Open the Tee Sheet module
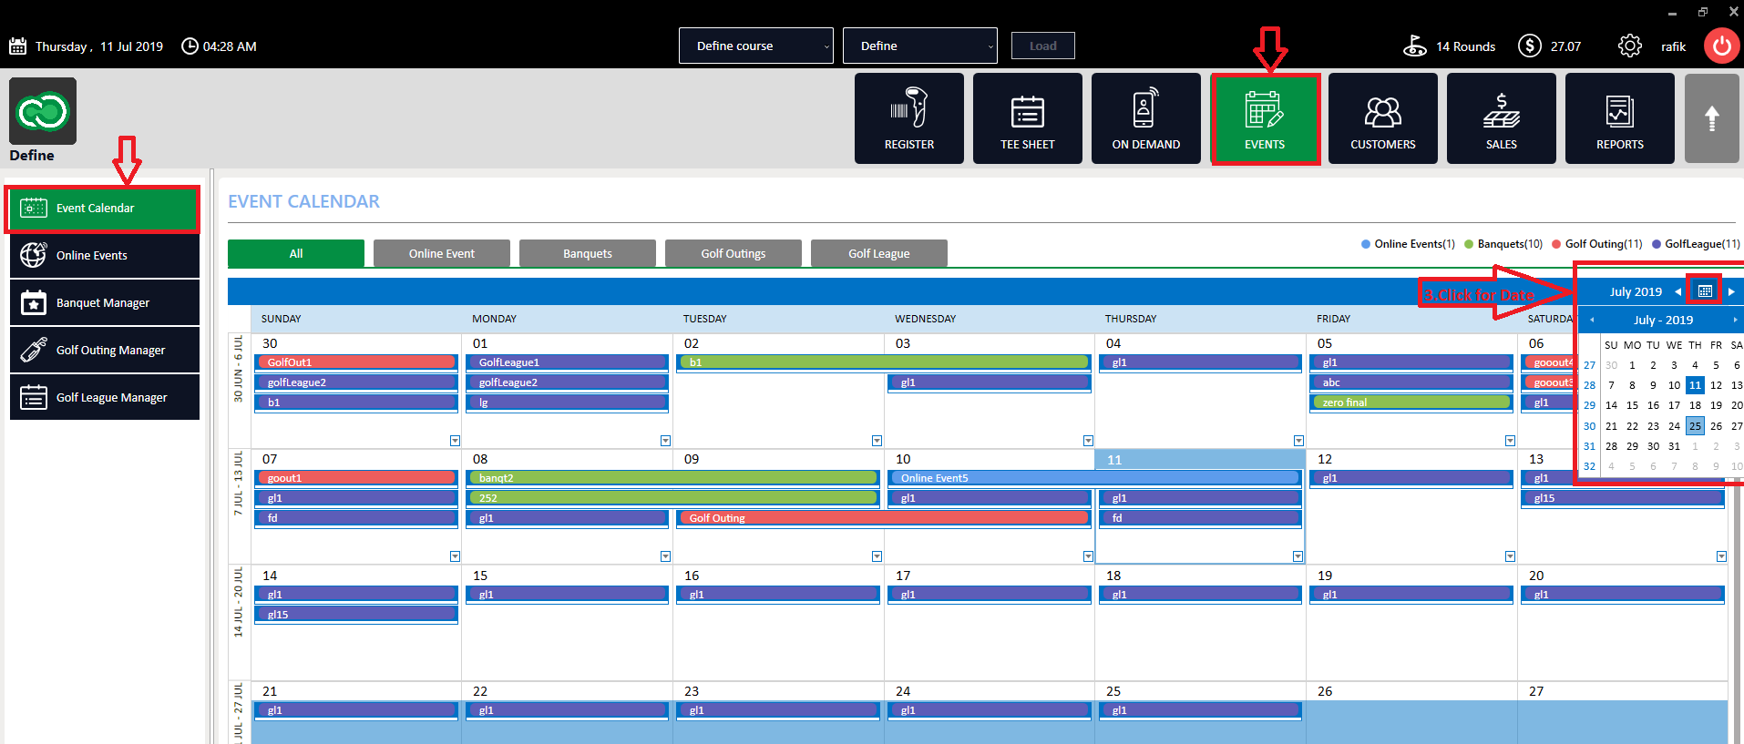Viewport: 1744px width, 744px height. (x=1027, y=118)
